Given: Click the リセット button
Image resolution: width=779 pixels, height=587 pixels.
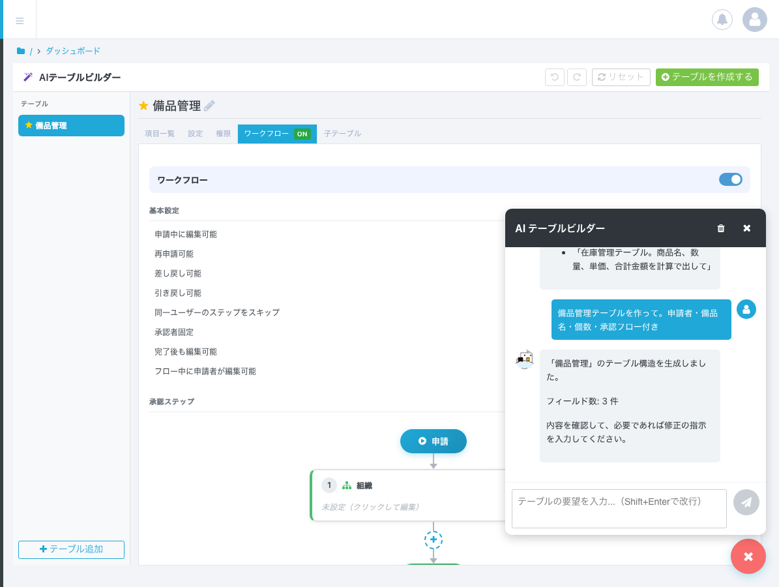Looking at the screenshot, I should pos(621,77).
